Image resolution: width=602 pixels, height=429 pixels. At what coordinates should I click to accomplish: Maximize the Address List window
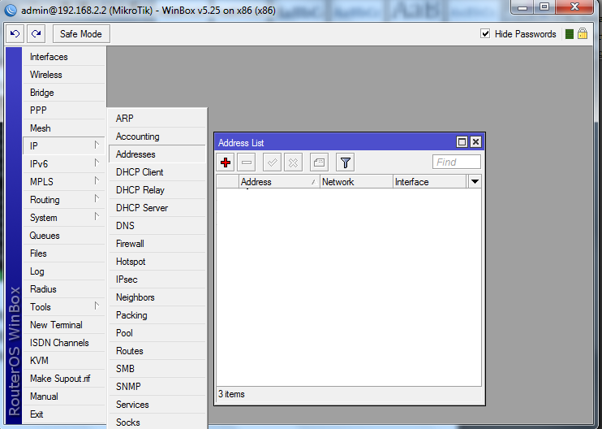(462, 142)
